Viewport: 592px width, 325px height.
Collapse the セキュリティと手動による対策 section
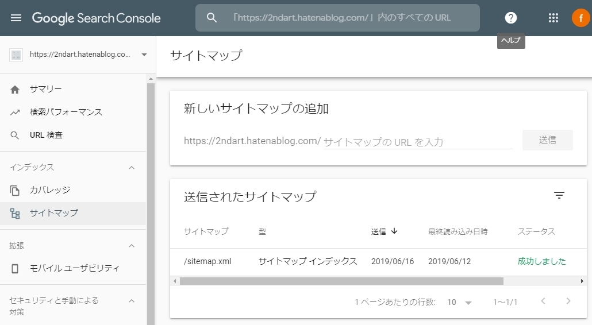pyautogui.click(x=132, y=300)
